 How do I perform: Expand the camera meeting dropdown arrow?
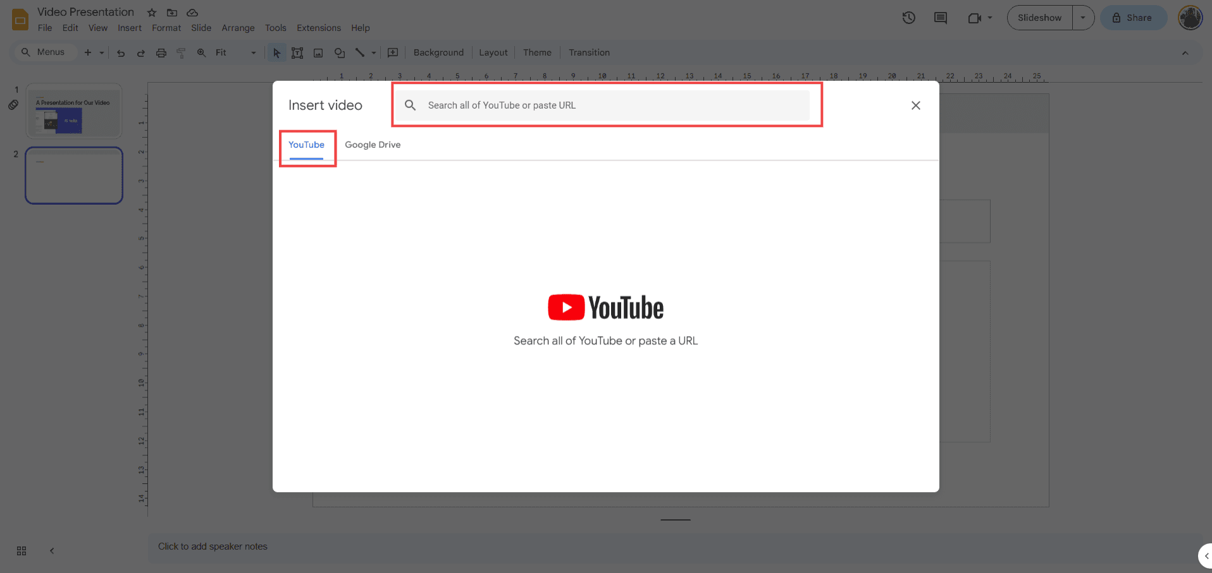click(990, 18)
